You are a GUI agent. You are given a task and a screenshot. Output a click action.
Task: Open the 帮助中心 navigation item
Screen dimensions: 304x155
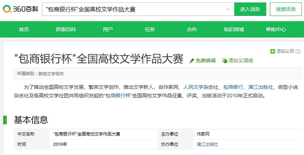click(276, 29)
